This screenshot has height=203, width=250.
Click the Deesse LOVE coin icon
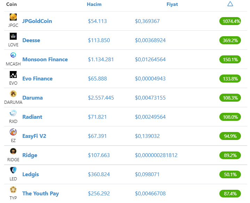click(13, 36)
